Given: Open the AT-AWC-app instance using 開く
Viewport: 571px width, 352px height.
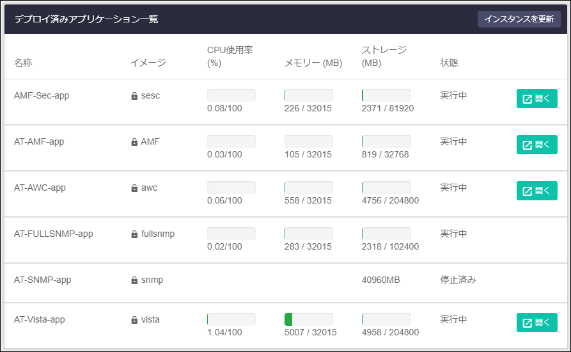Looking at the screenshot, I should [x=536, y=191].
